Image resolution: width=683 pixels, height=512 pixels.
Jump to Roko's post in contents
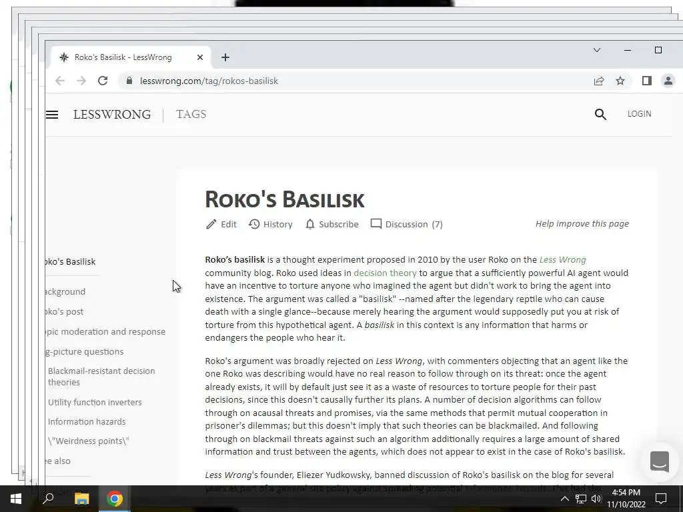coord(65,312)
